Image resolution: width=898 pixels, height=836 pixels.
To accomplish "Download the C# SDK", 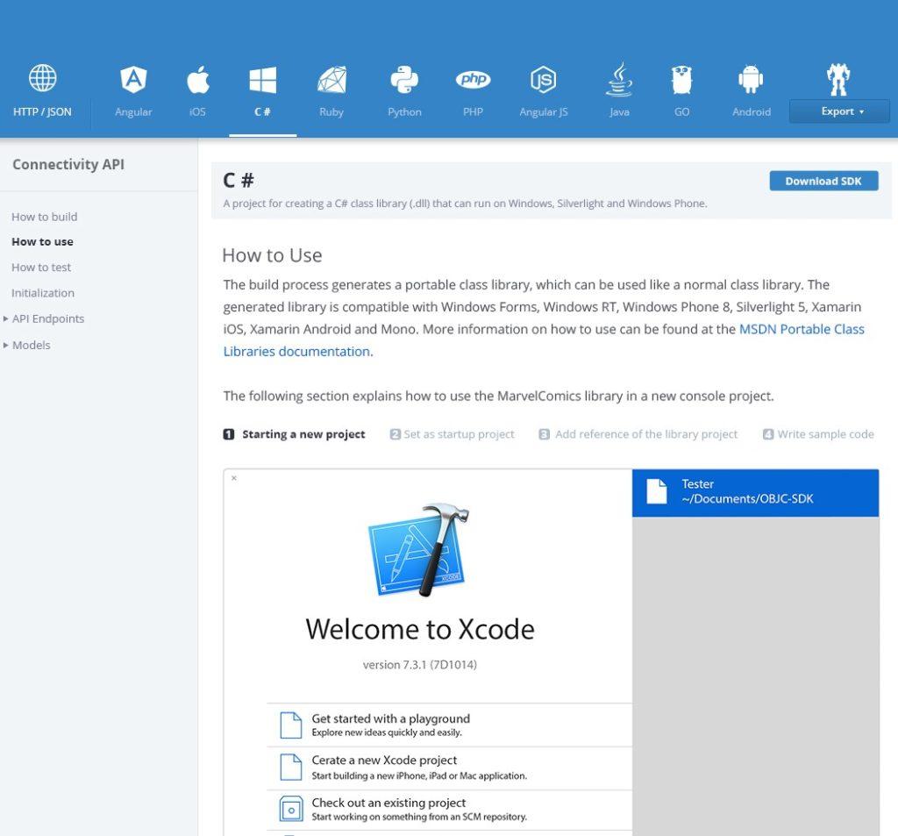I will point(823,181).
